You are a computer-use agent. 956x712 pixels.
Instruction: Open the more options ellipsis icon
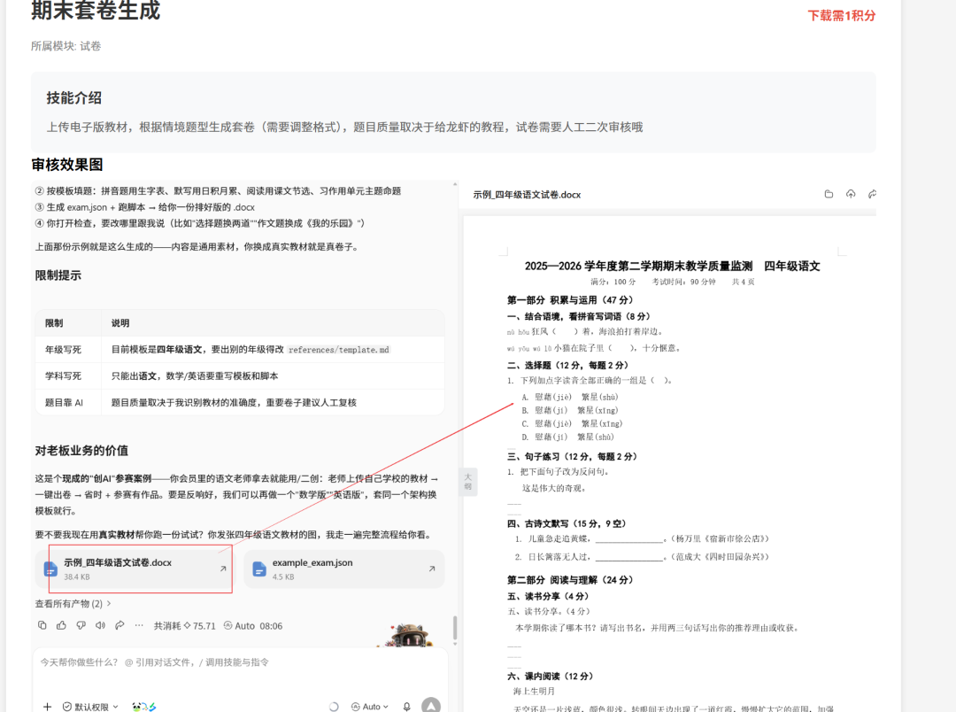click(139, 625)
